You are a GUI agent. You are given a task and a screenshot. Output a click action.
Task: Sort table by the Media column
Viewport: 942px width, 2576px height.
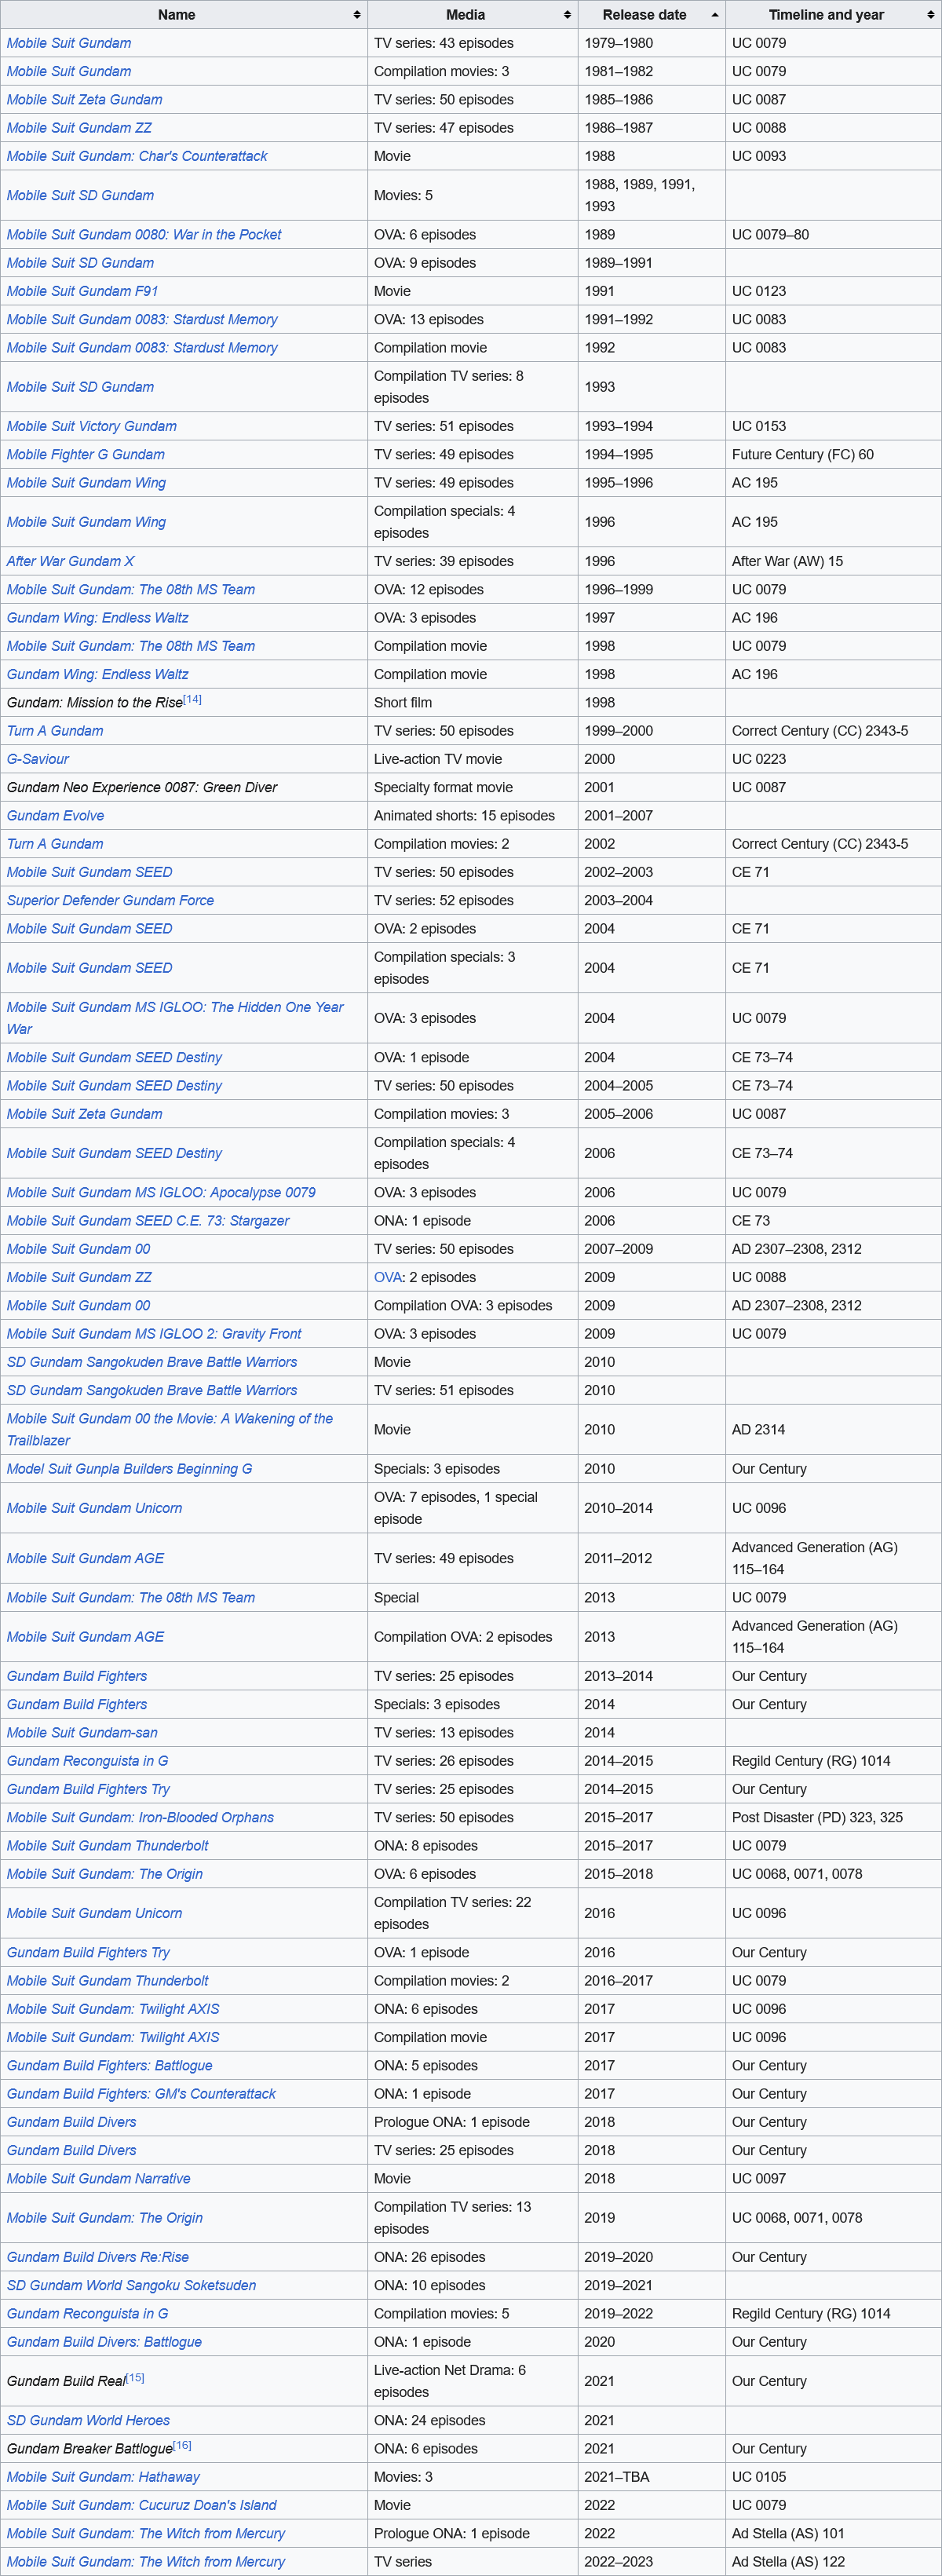pos(472,15)
